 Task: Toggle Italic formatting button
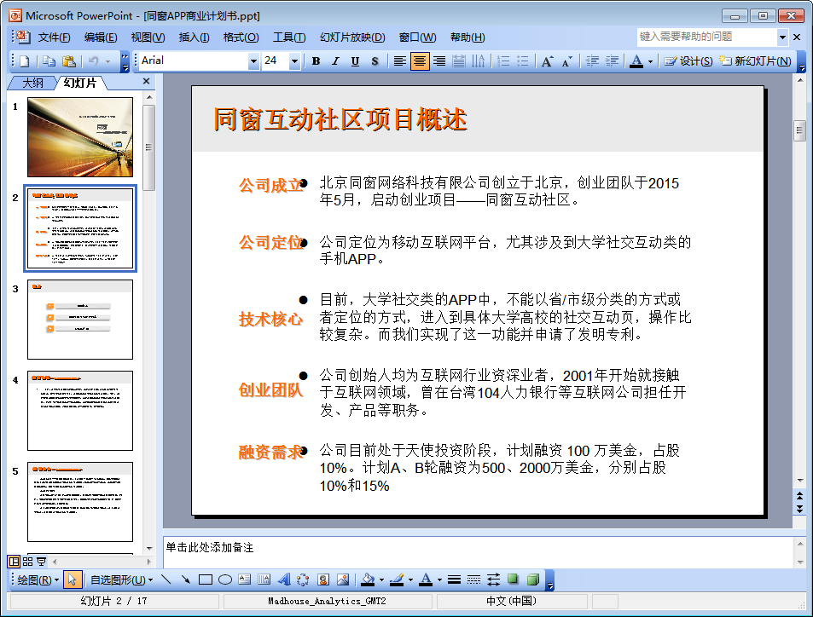pyautogui.click(x=335, y=61)
